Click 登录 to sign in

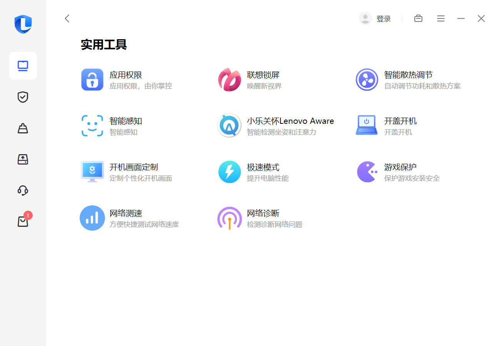(384, 19)
